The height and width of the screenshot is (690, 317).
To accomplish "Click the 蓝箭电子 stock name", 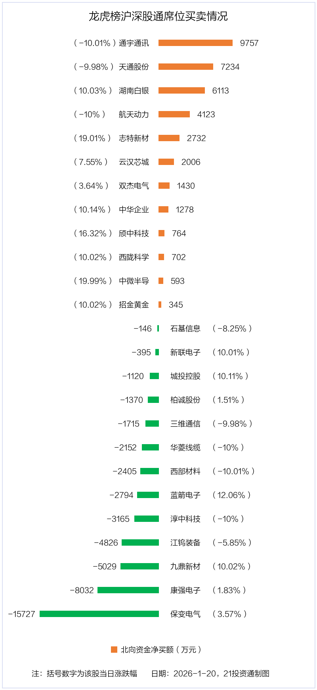I will [x=185, y=495].
